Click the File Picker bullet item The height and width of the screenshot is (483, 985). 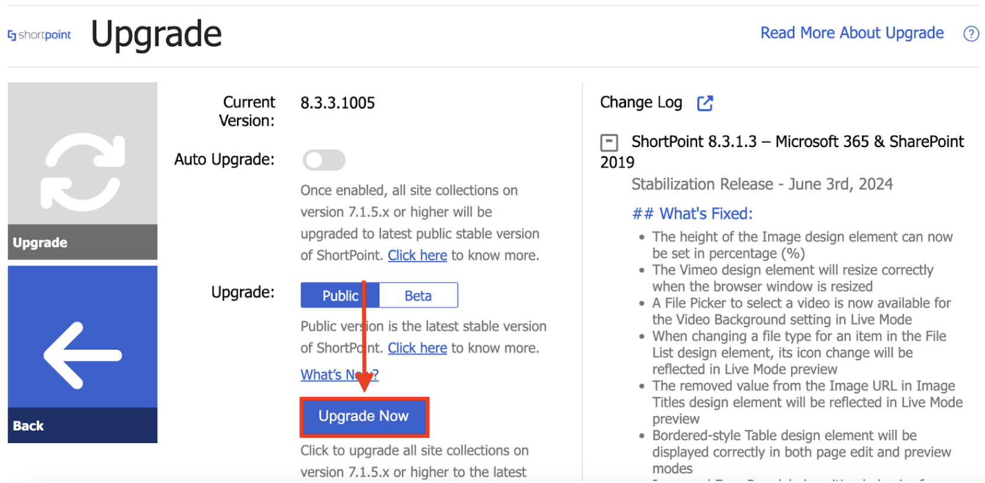click(801, 311)
